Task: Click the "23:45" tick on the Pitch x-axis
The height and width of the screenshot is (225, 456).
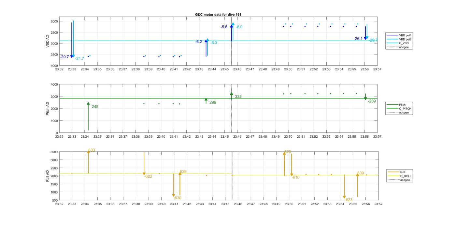Action: tap(225, 137)
